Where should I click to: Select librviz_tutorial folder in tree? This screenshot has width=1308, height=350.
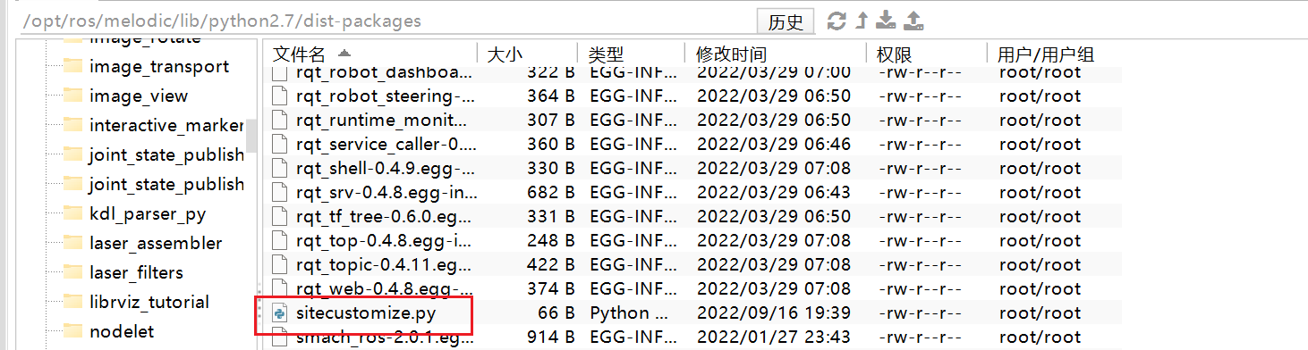(149, 302)
